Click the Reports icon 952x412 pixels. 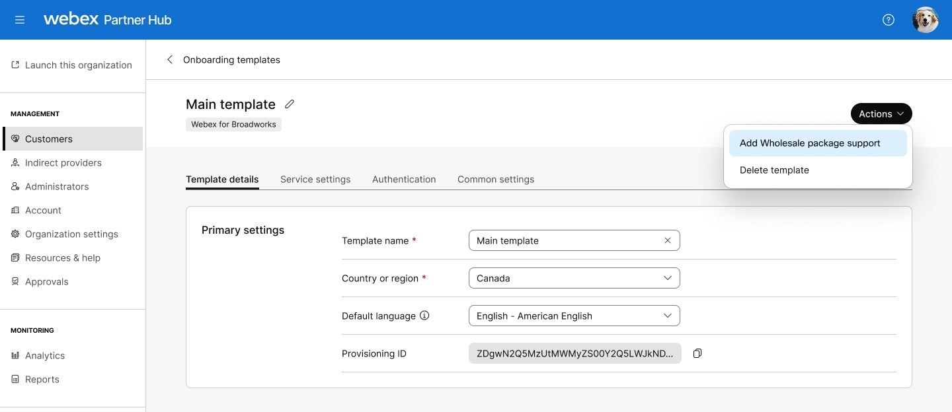[x=15, y=379]
